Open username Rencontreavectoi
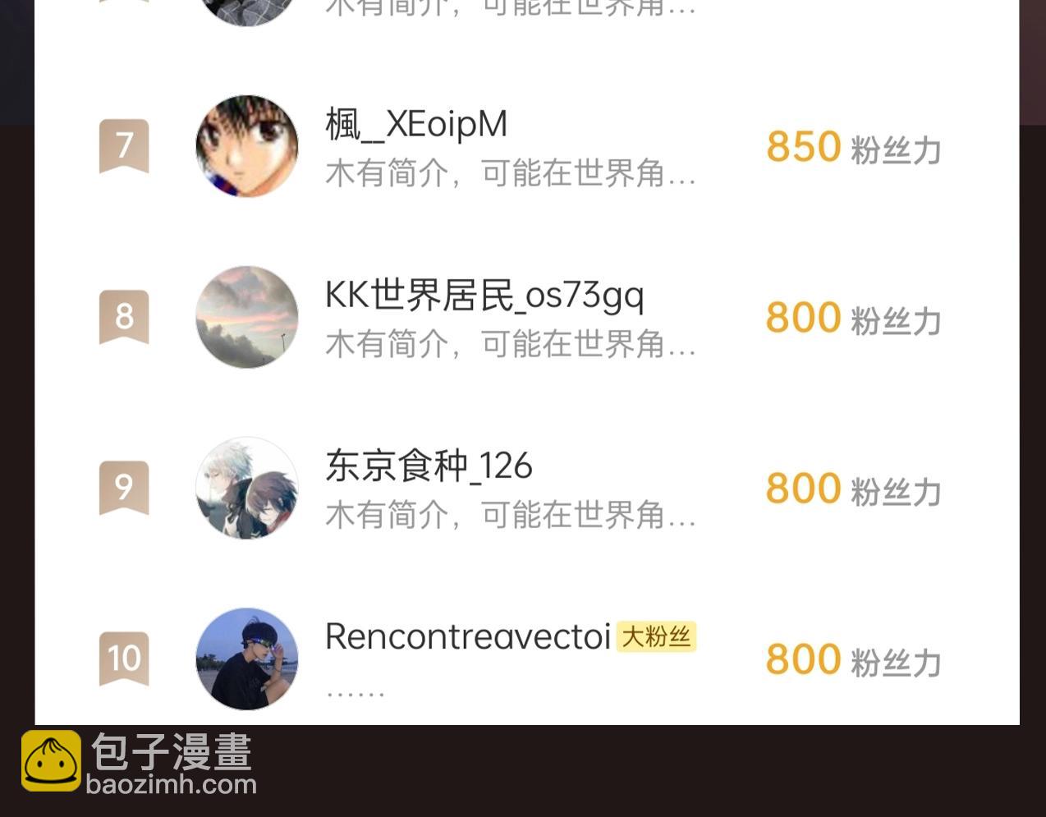The image size is (1046, 817). point(468,636)
